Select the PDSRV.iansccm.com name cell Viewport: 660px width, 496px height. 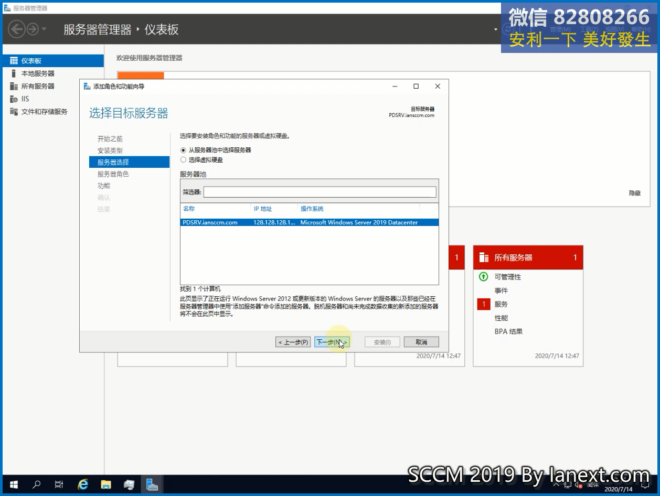(210, 222)
